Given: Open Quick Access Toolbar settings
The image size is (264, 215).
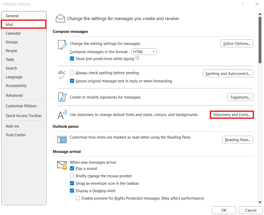Looking at the screenshot, I should [24, 116].
